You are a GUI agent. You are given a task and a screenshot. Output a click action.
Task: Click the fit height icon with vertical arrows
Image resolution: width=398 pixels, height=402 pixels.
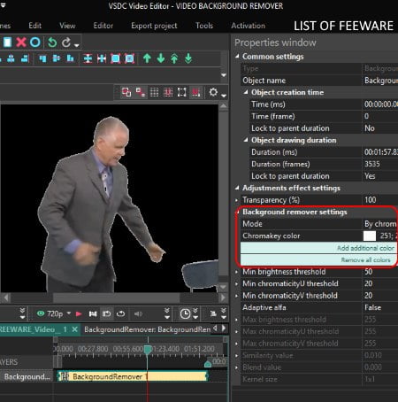point(88,58)
